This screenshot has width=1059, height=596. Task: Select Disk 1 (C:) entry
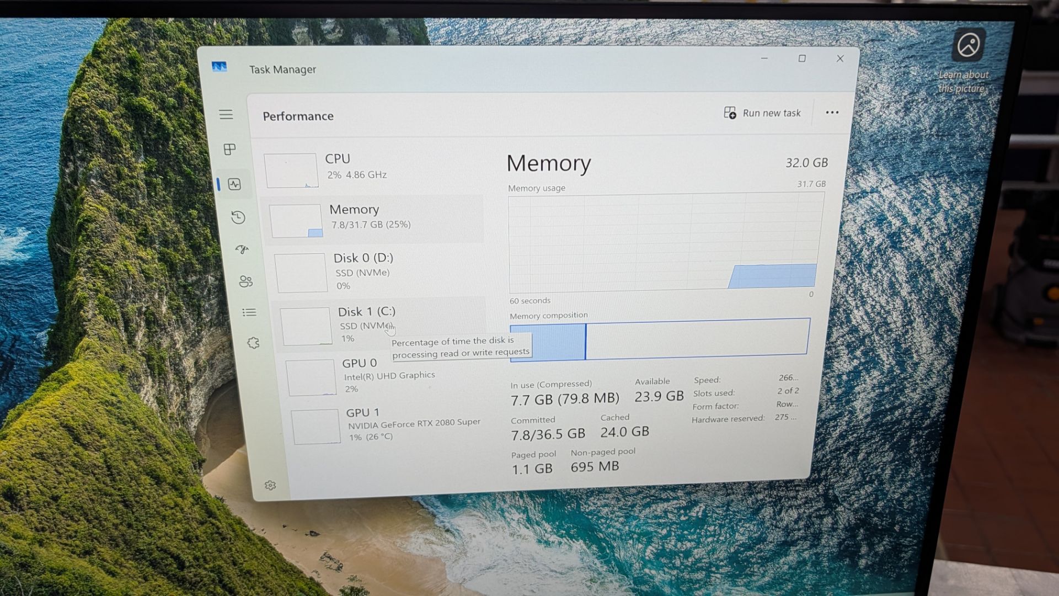click(x=382, y=324)
